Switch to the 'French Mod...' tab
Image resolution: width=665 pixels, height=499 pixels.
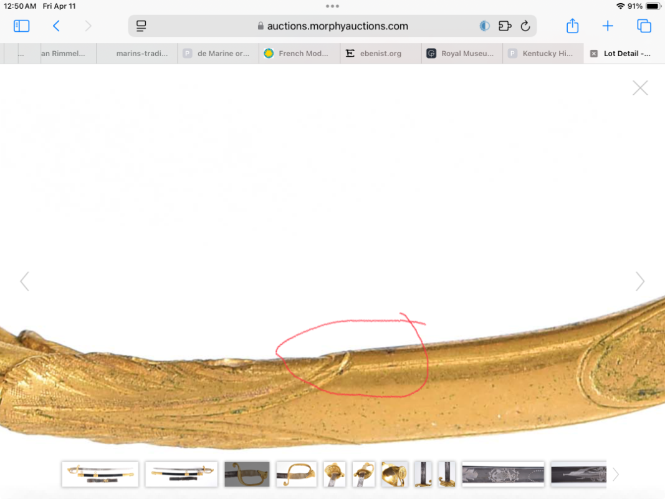tap(299, 54)
